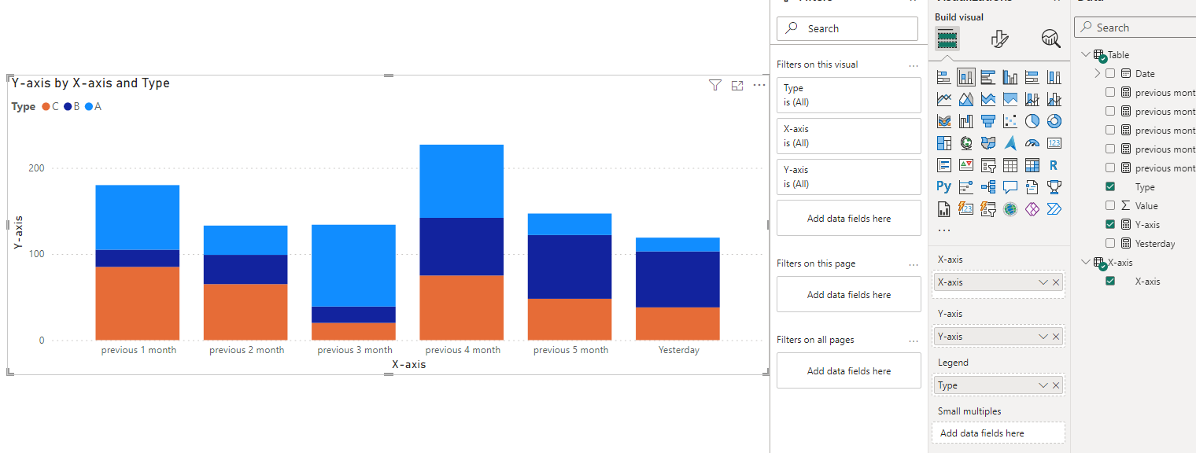1196x453 pixels.
Task: Select the Gauge visual
Action: click(x=1032, y=143)
